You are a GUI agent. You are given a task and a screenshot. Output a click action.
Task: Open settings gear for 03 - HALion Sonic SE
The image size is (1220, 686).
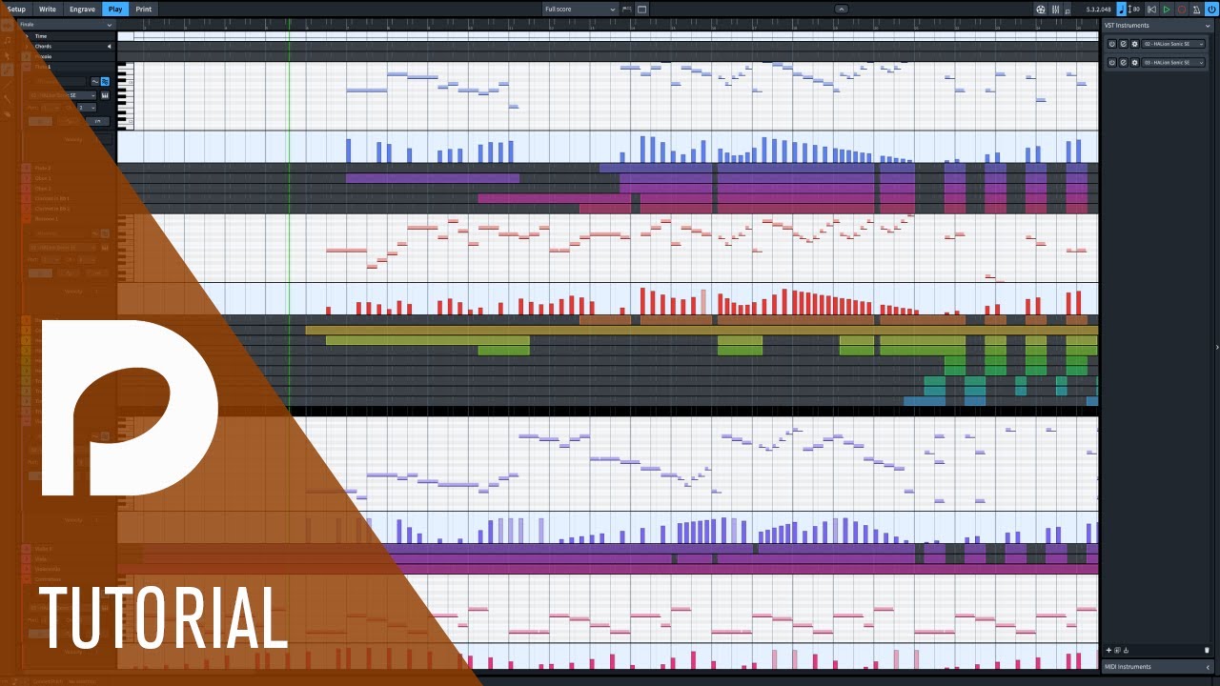tap(1135, 62)
